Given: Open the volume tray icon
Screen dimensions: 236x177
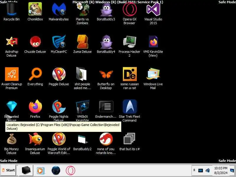Looking at the screenshot, I should [208, 171].
